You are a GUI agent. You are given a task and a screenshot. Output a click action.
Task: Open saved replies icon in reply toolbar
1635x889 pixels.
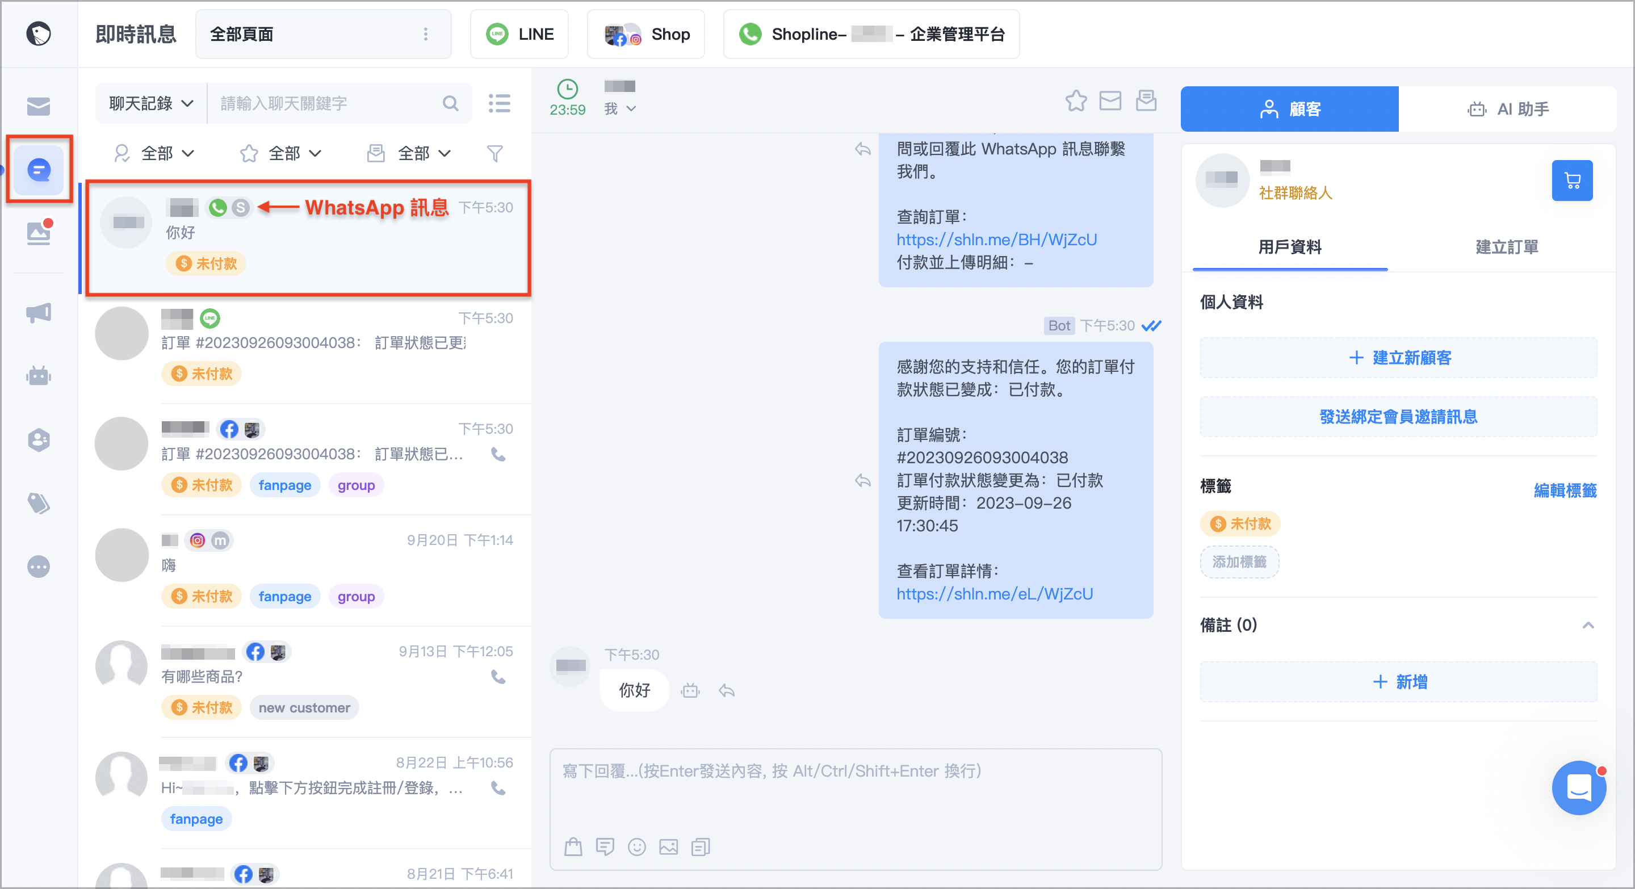point(605,846)
